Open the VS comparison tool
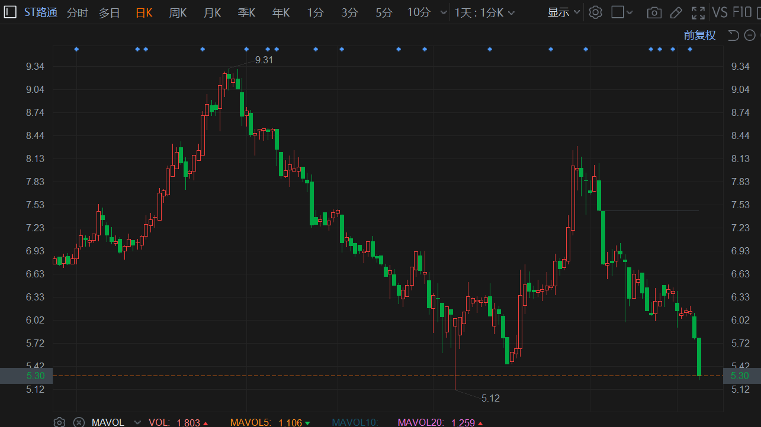The image size is (761, 427). coord(720,12)
